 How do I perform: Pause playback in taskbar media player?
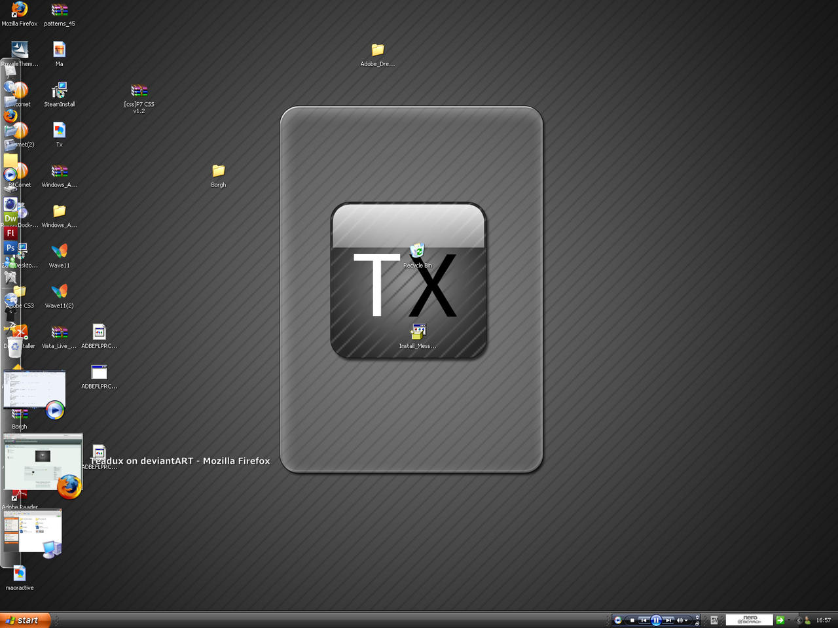(656, 620)
